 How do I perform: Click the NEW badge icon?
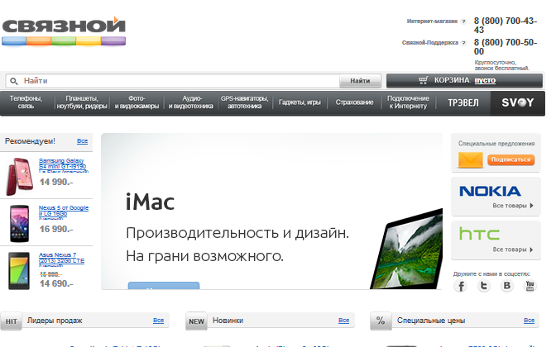[x=196, y=321]
